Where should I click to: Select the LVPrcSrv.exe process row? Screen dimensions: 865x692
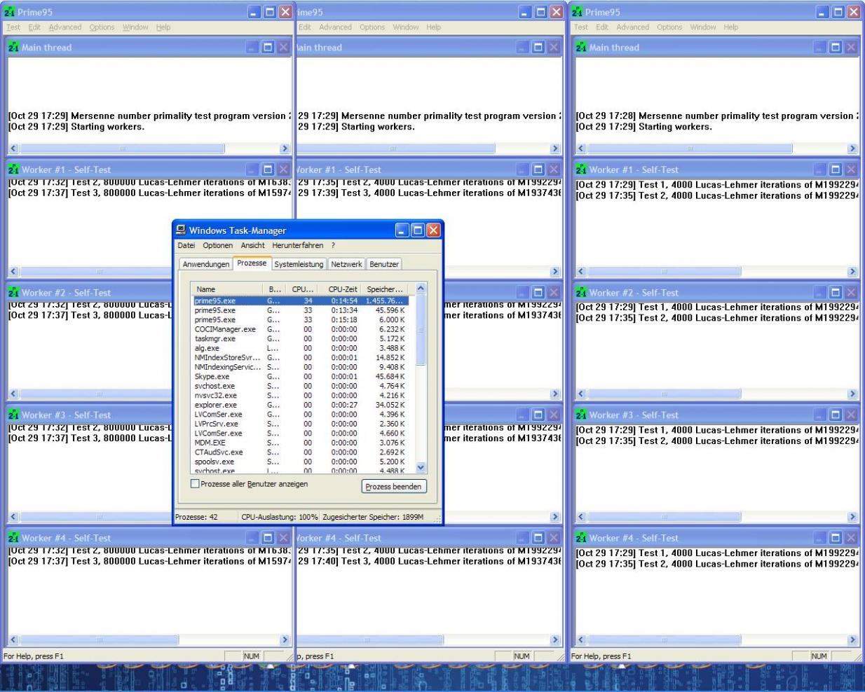[x=301, y=424]
